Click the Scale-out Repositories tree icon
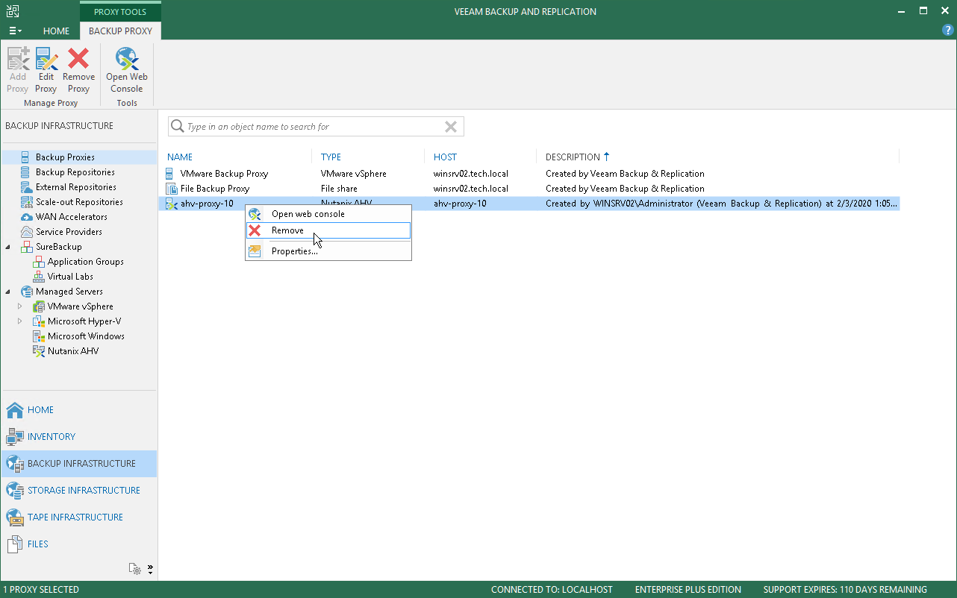 pos(26,202)
